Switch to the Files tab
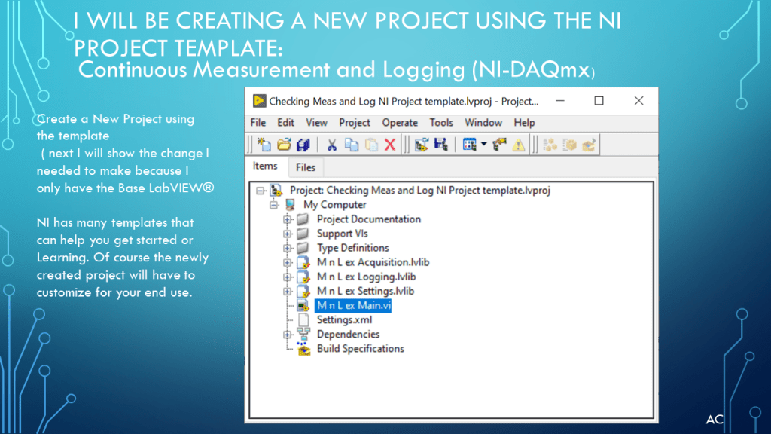Screen dimensions: 771x434 coord(306,167)
